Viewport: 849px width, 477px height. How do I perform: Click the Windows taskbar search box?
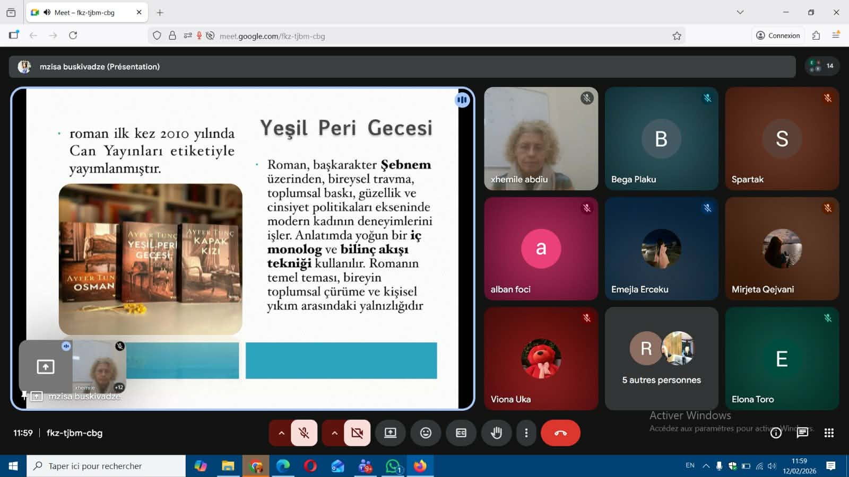(x=106, y=466)
